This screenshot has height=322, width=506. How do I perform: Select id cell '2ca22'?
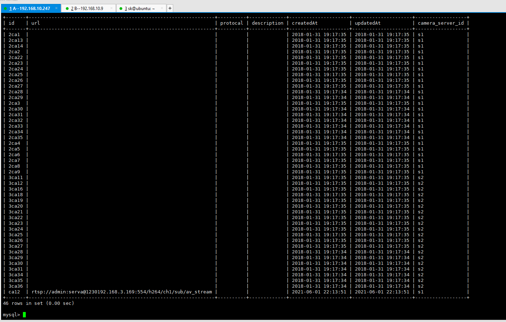16,57
